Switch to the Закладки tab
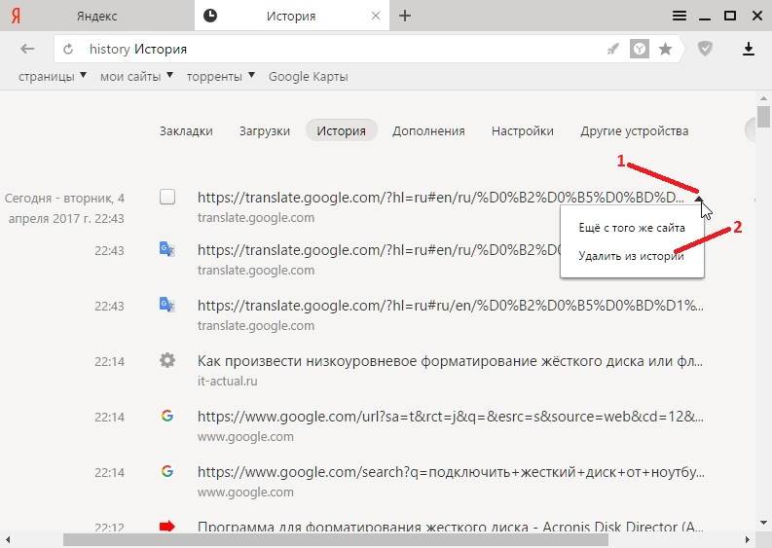 point(186,130)
